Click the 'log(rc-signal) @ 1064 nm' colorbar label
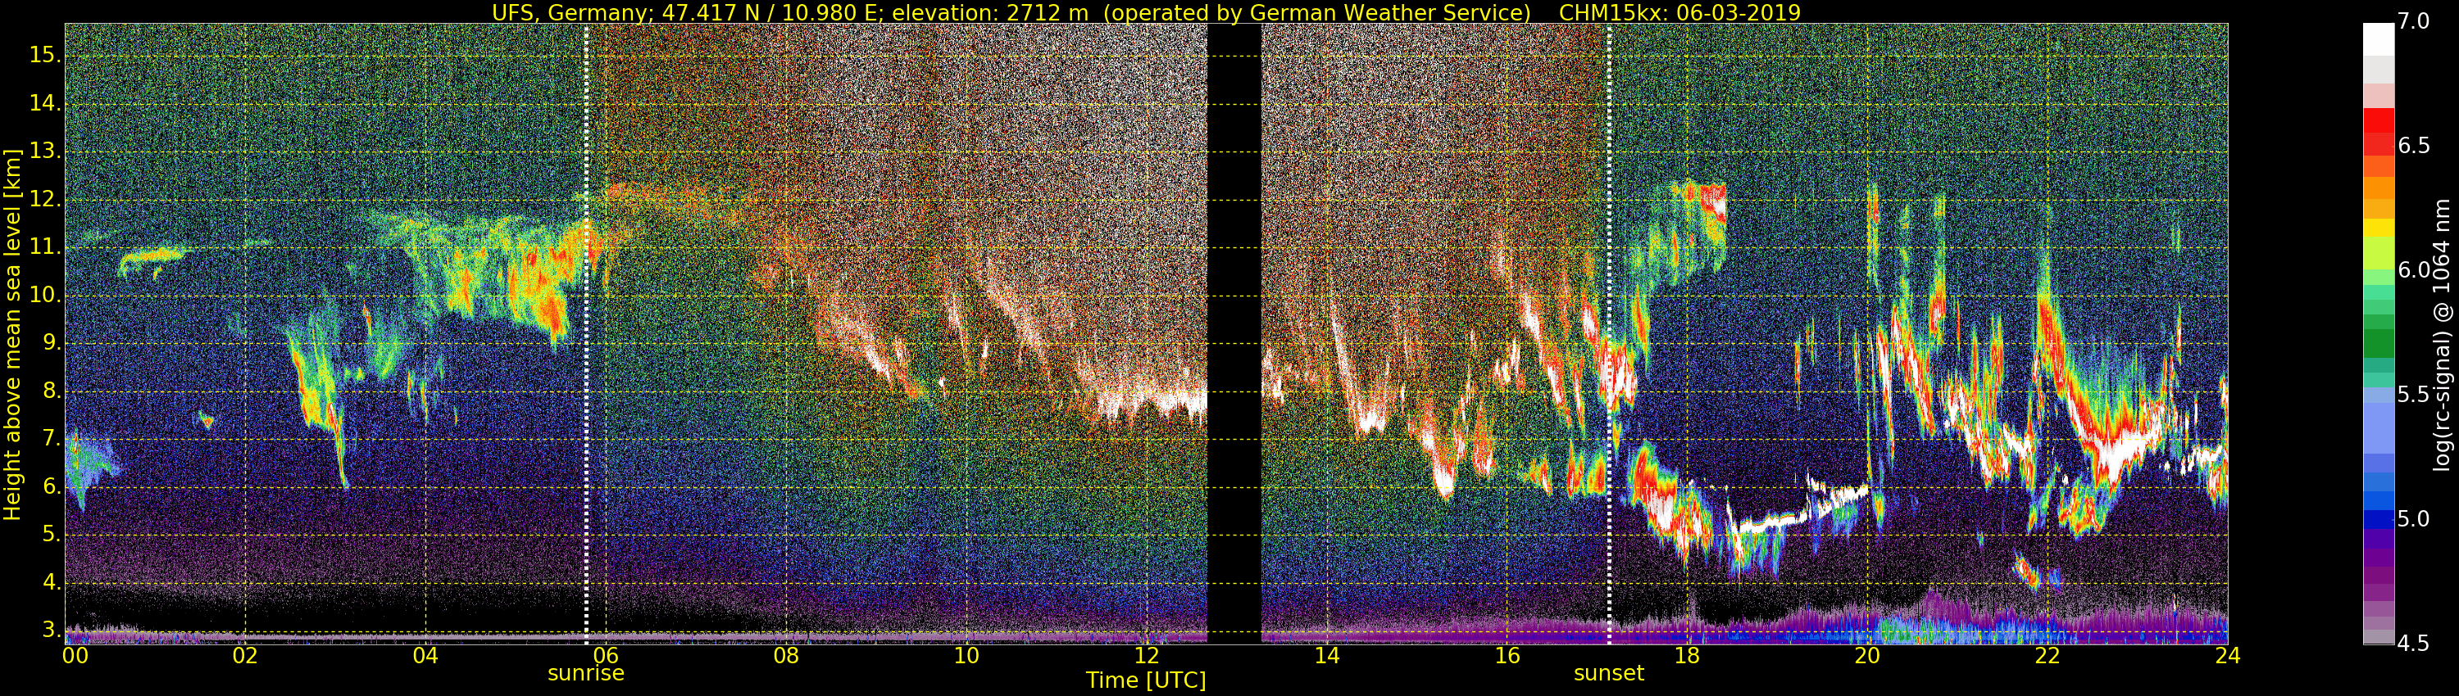The height and width of the screenshot is (696, 2459). [x=2440, y=334]
